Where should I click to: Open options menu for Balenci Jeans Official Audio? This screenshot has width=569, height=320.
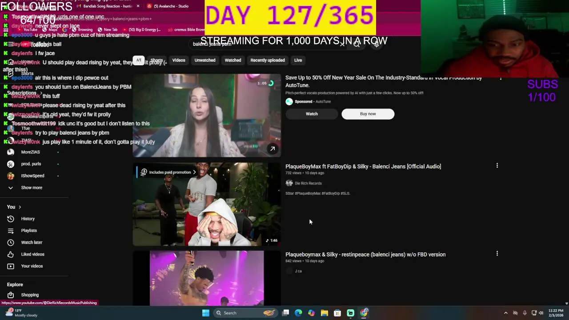coord(497,166)
